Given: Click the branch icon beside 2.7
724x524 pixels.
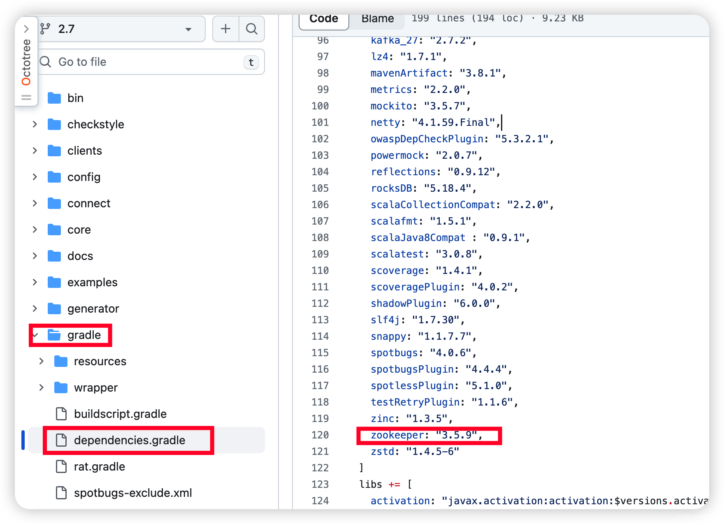Looking at the screenshot, I should 45,29.
